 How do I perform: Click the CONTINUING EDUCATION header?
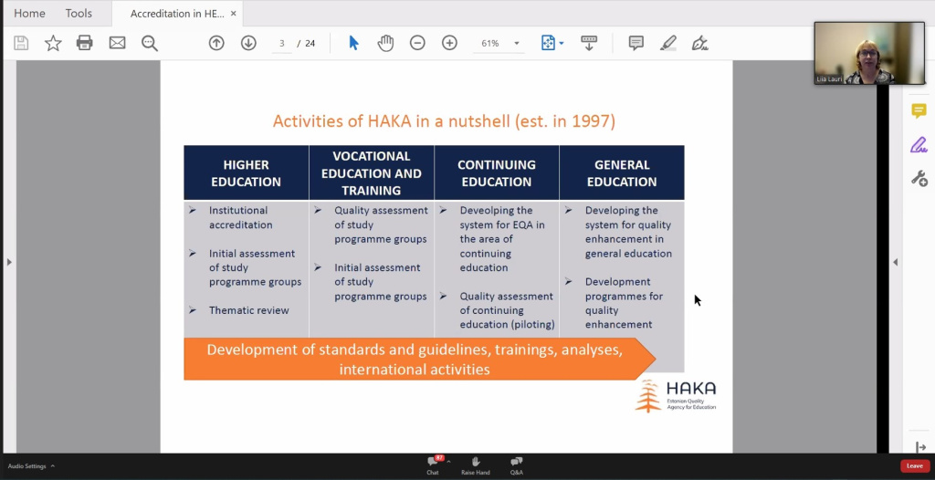pos(496,172)
